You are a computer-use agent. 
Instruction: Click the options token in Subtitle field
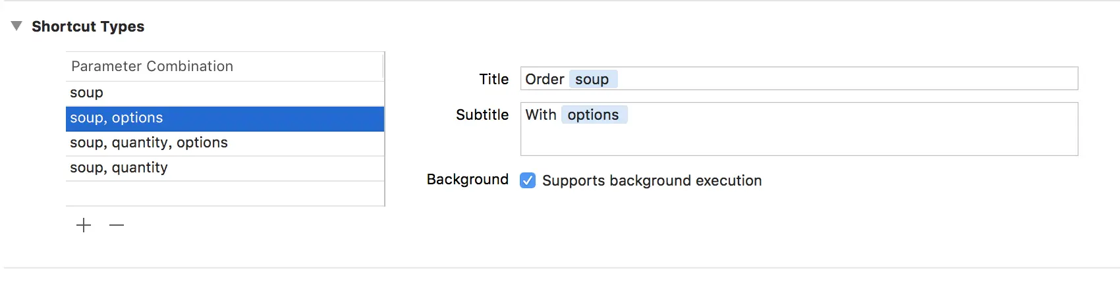click(593, 115)
